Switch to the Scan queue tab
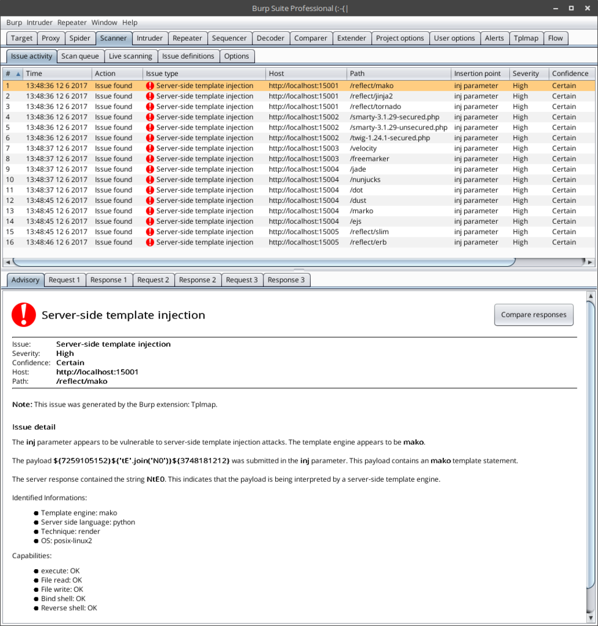 [x=80, y=56]
